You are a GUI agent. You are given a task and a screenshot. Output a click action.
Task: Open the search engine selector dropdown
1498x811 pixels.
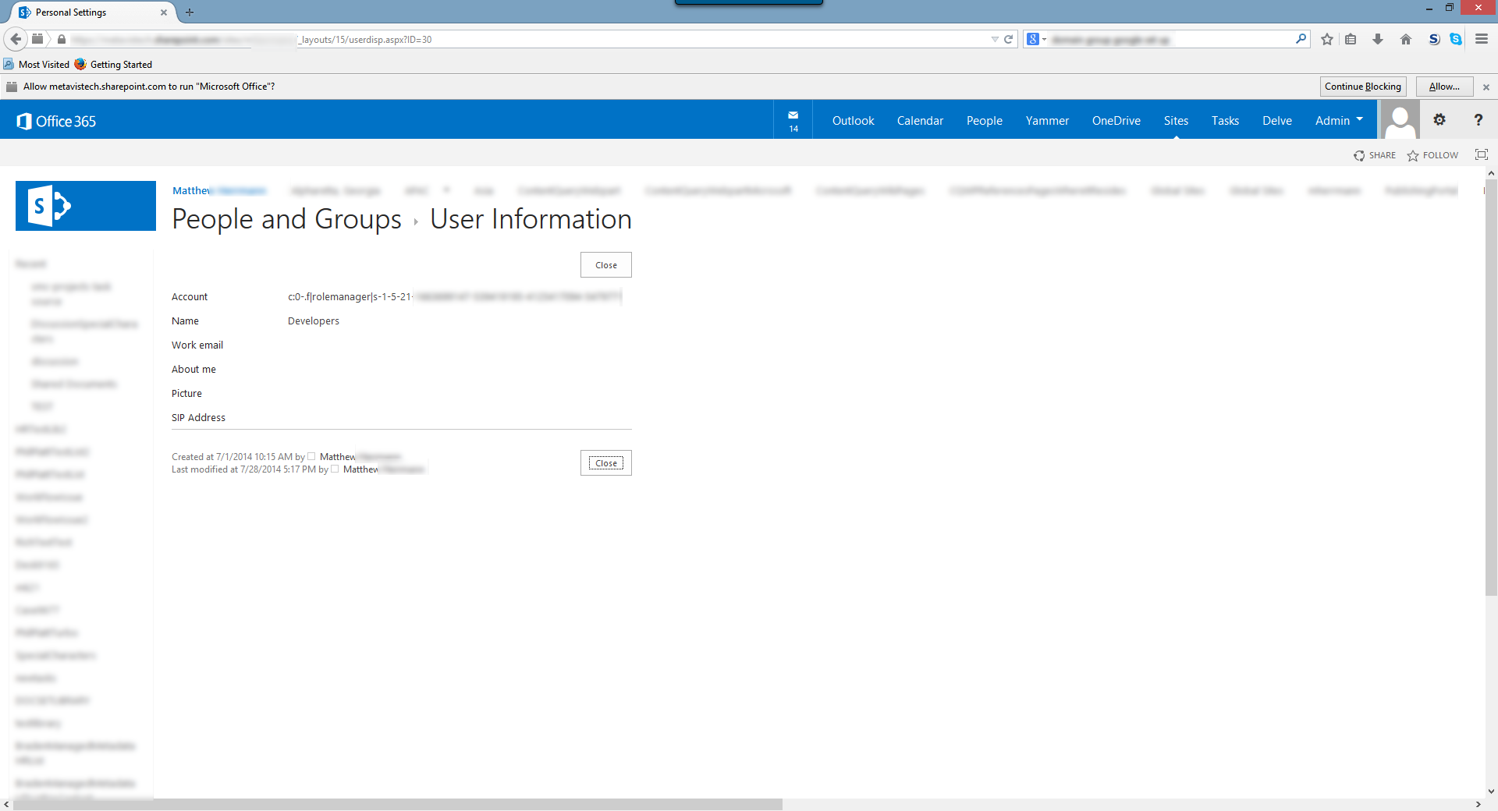pos(1036,39)
